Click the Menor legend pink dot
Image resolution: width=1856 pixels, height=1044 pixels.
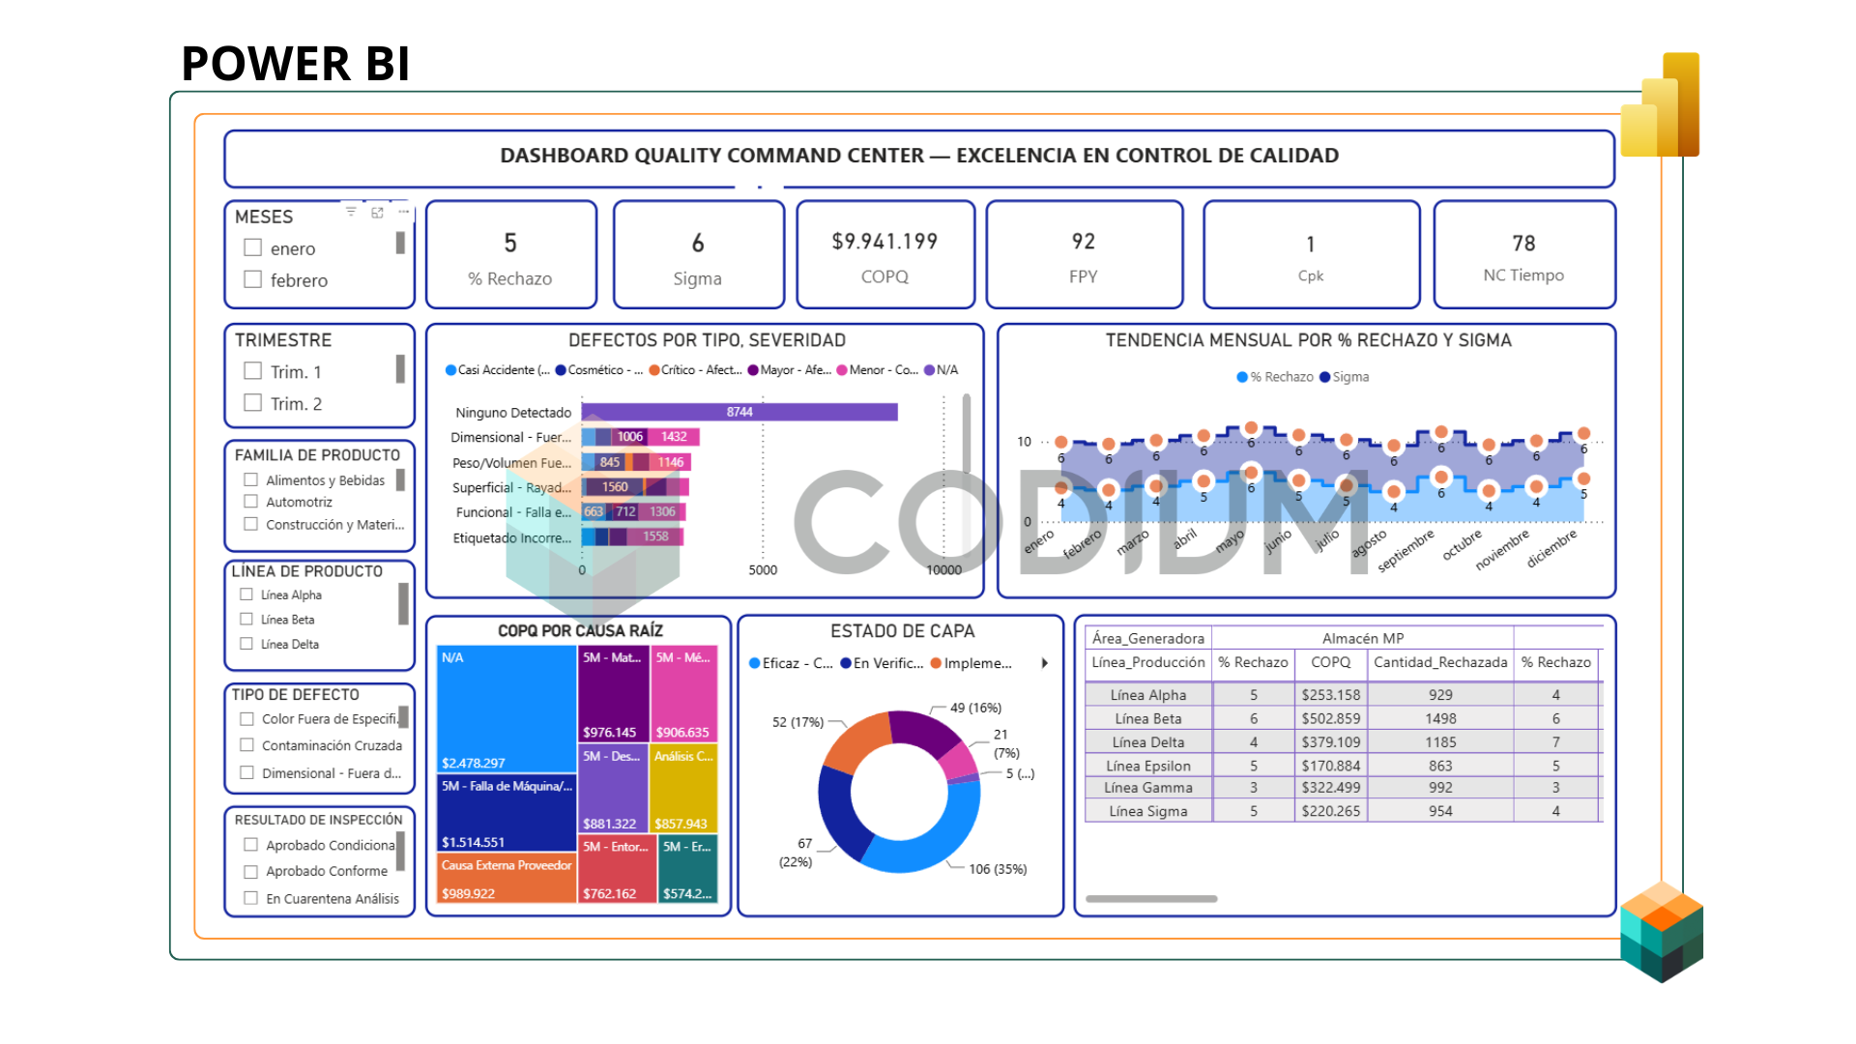[x=842, y=370]
